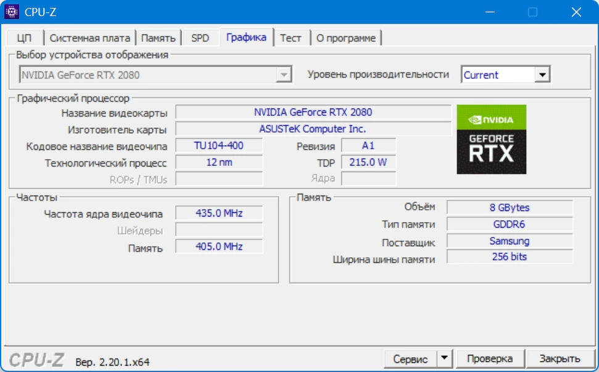
Task: Click the Закрыть button
Action: pyautogui.click(x=560, y=359)
